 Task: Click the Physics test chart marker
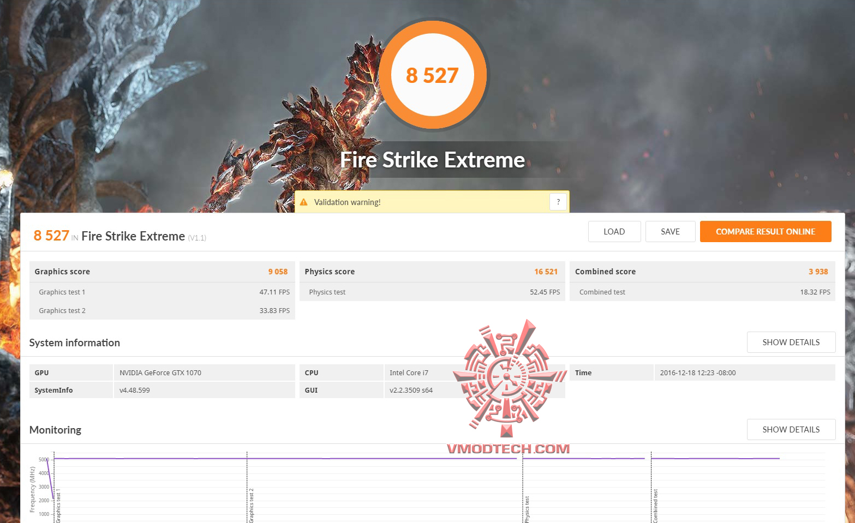(527, 510)
